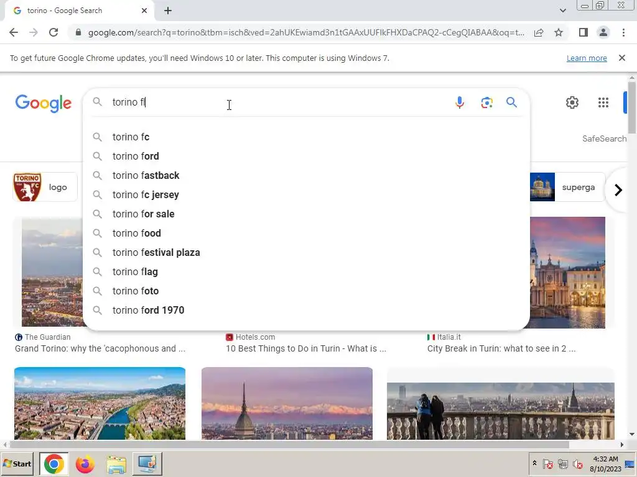Choose suggestion 'torino for sale'
Screen dimensions: 637x477
(306, 214)
